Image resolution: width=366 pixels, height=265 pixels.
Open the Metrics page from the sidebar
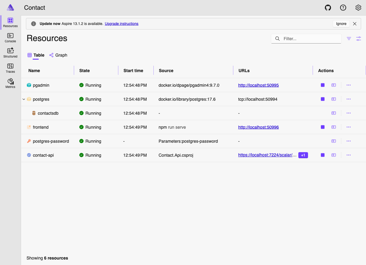pos(10,83)
